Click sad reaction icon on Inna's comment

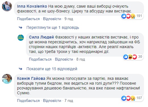133,16
